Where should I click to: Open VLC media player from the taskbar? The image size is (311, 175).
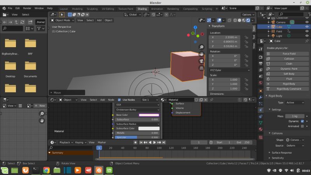pos(78,170)
